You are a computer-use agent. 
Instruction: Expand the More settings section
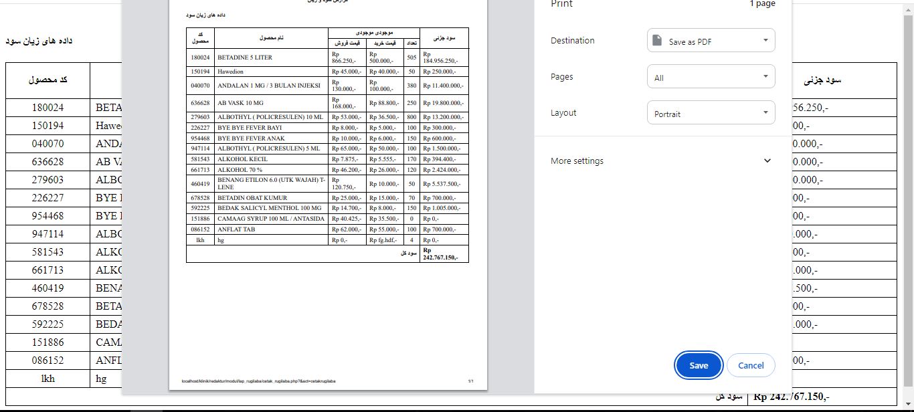coord(662,161)
